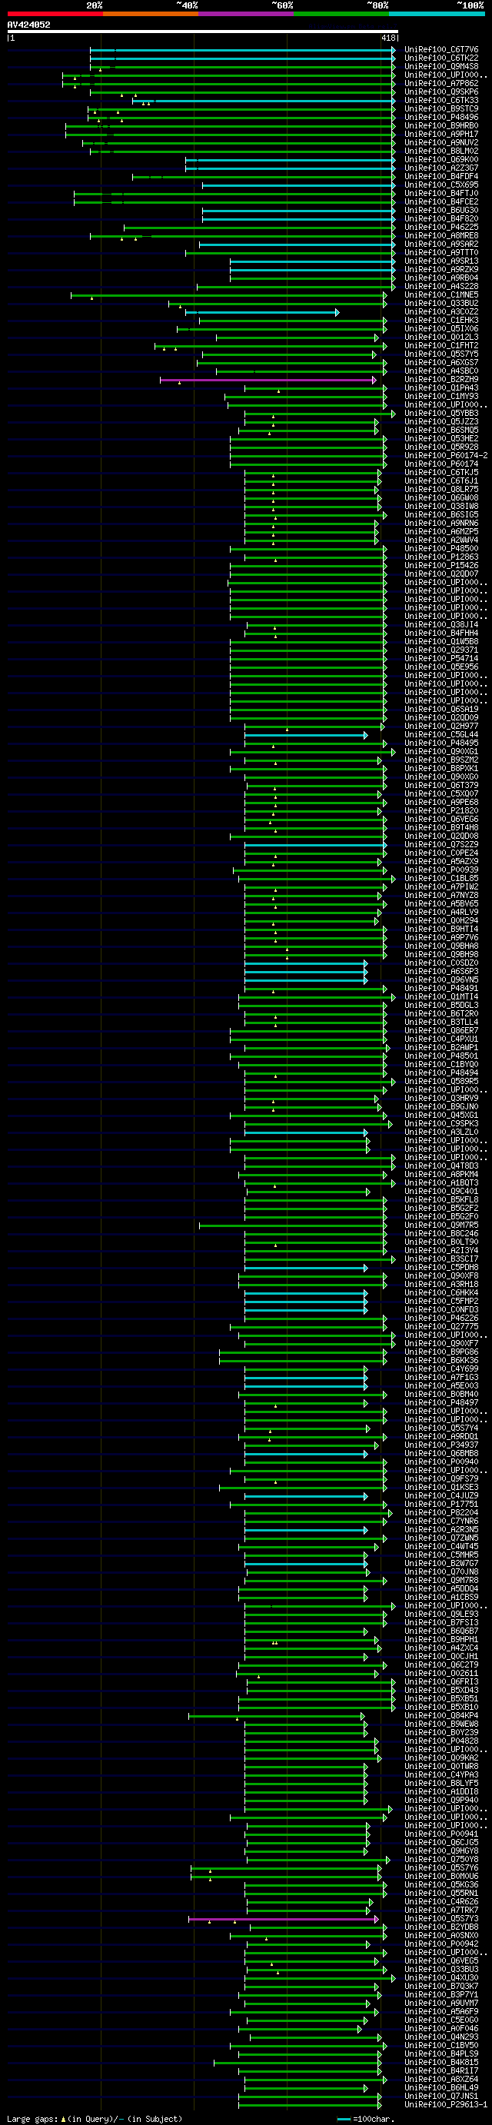Click the UniRef100_B6UG30 label
The image size is (492, 2125).
440,211
